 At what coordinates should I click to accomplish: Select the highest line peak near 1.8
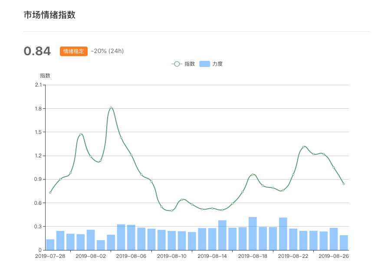point(111,107)
